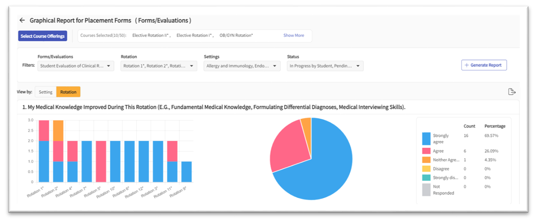The width and height of the screenshot is (537, 220).
Task: Click the Neither Agree orange legend swatch
Action: pyautogui.click(x=426, y=160)
